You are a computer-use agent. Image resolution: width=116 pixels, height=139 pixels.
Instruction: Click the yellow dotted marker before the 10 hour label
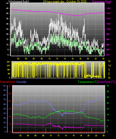(x=46, y=130)
